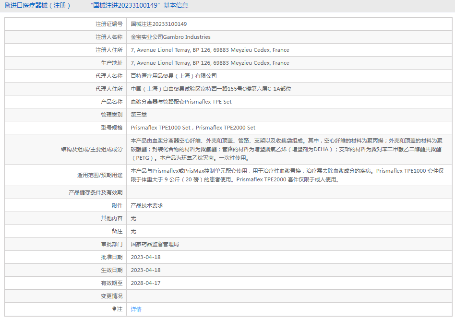This screenshot has width=455, height=319.
Task: Select the address in the 生产地址 row
Action: pos(210,63)
